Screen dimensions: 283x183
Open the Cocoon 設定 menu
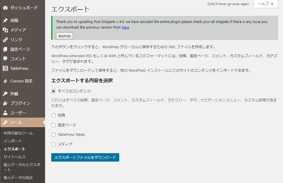coord(21,81)
